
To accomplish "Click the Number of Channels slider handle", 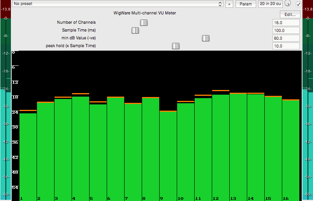I will (x=144, y=23).
